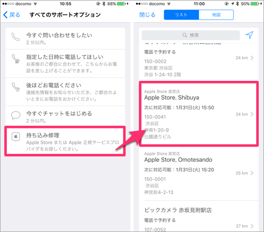This screenshot has height=232, width=264.
Task: Tap the 10:55 clock in status bar
Action: point(65,4)
